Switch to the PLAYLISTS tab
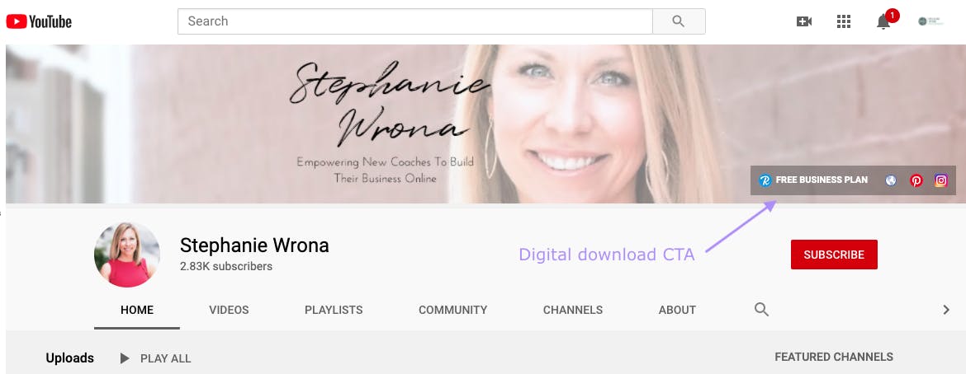 [x=334, y=310]
